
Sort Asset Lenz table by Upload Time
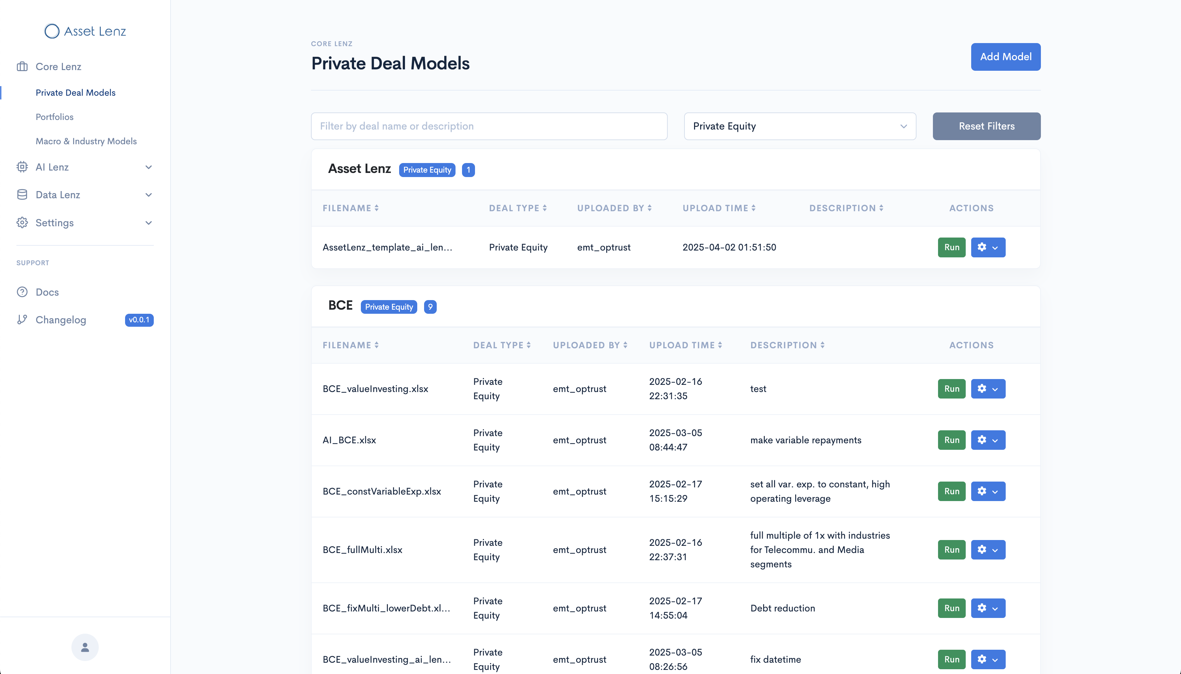[x=719, y=208]
